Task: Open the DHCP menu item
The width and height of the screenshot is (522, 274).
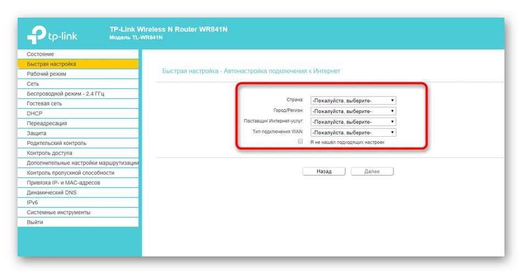Action: point(78,114)
